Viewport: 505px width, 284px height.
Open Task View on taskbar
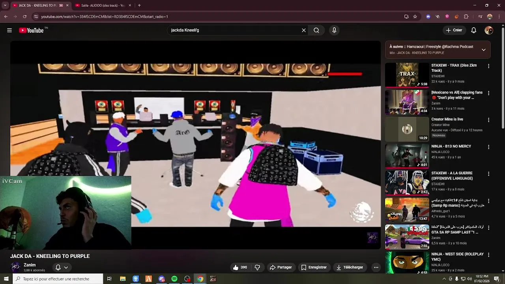point(109,279)
